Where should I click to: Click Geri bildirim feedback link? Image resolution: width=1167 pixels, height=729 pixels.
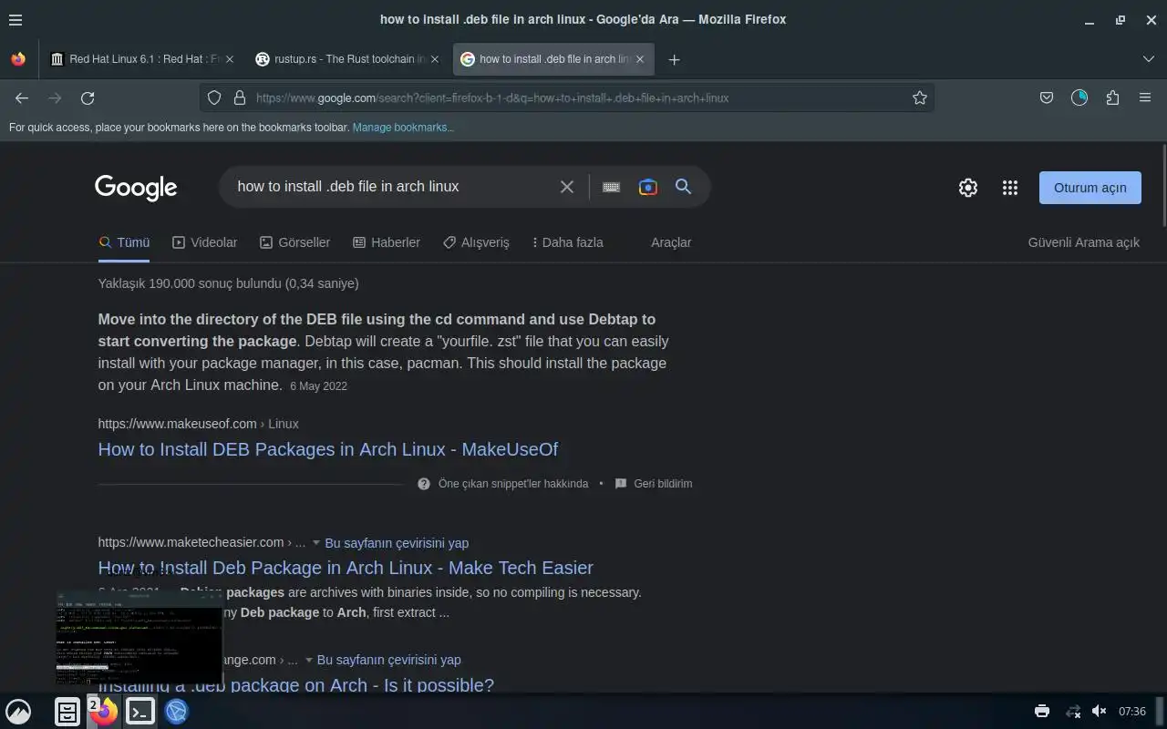pyautogui.click(x=663, y=484)
